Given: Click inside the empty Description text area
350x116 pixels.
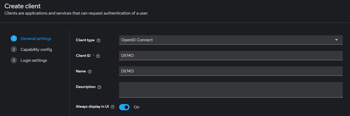Looking at the screenshot, I should click(x=231, y=90).
